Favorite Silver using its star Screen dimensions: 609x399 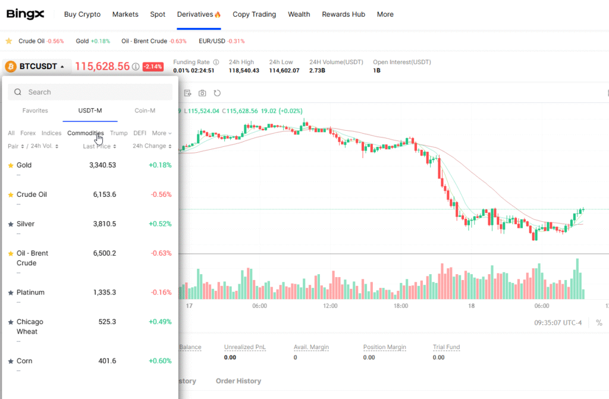11,224
